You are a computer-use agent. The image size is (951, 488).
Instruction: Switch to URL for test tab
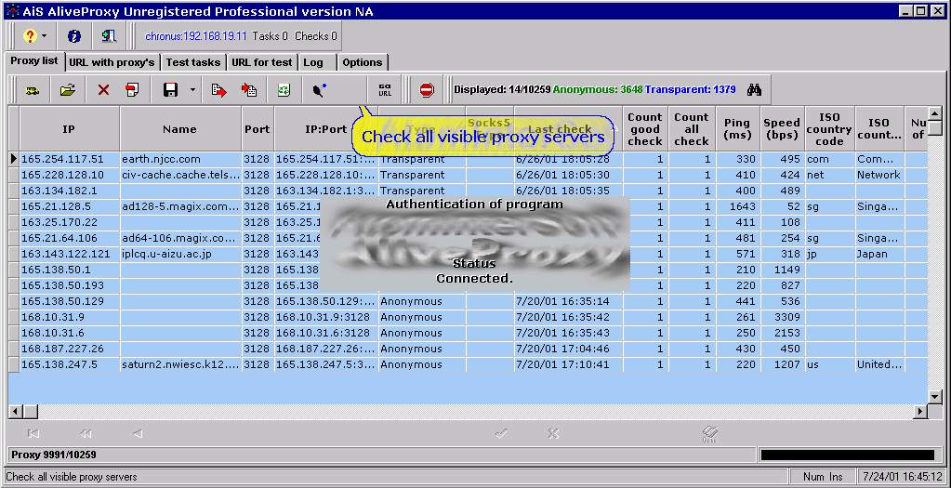click(x=262, y=62)
